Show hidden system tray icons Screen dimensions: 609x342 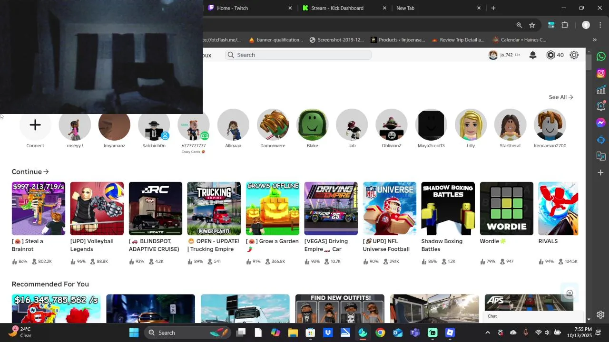488,332
